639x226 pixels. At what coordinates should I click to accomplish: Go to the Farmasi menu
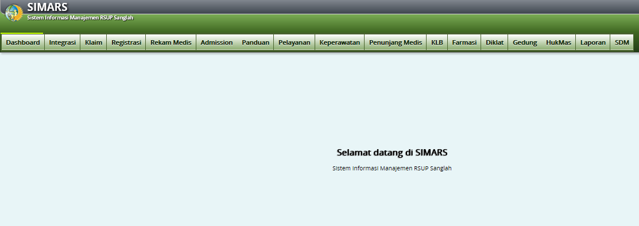464,42
